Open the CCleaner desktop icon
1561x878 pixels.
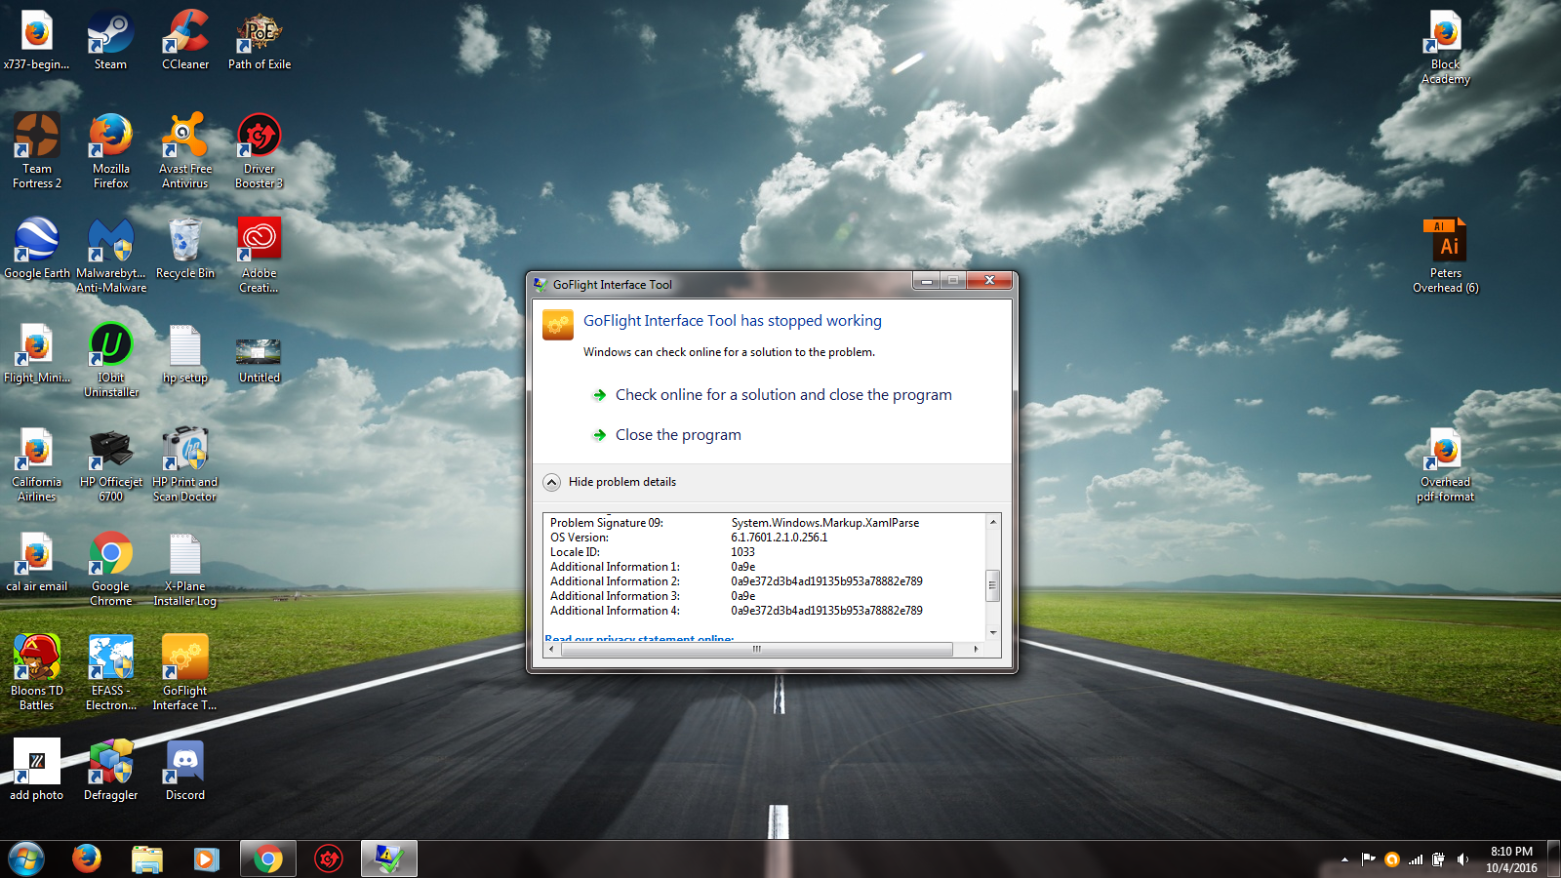pyautogui.click(x=185, y=39)
